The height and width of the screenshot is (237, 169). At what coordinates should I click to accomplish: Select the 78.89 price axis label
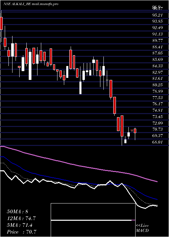pyautogui.click(x=158, y=91)
